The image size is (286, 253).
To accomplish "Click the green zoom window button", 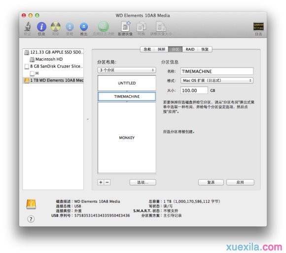I will coord(37,15).
